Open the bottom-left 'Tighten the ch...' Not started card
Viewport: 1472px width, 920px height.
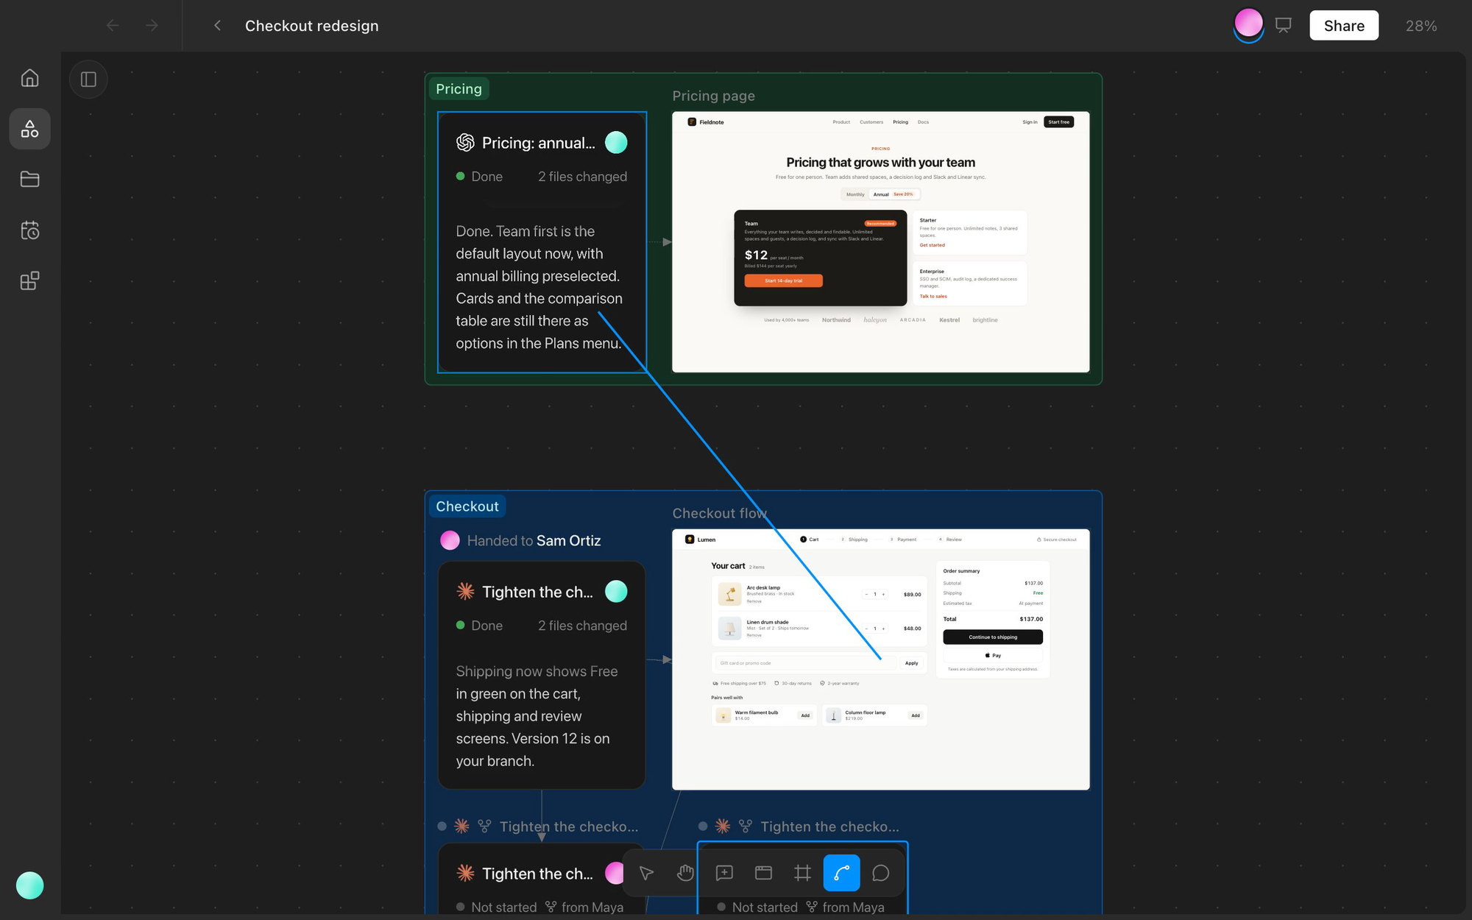click(x=537, y=874)
